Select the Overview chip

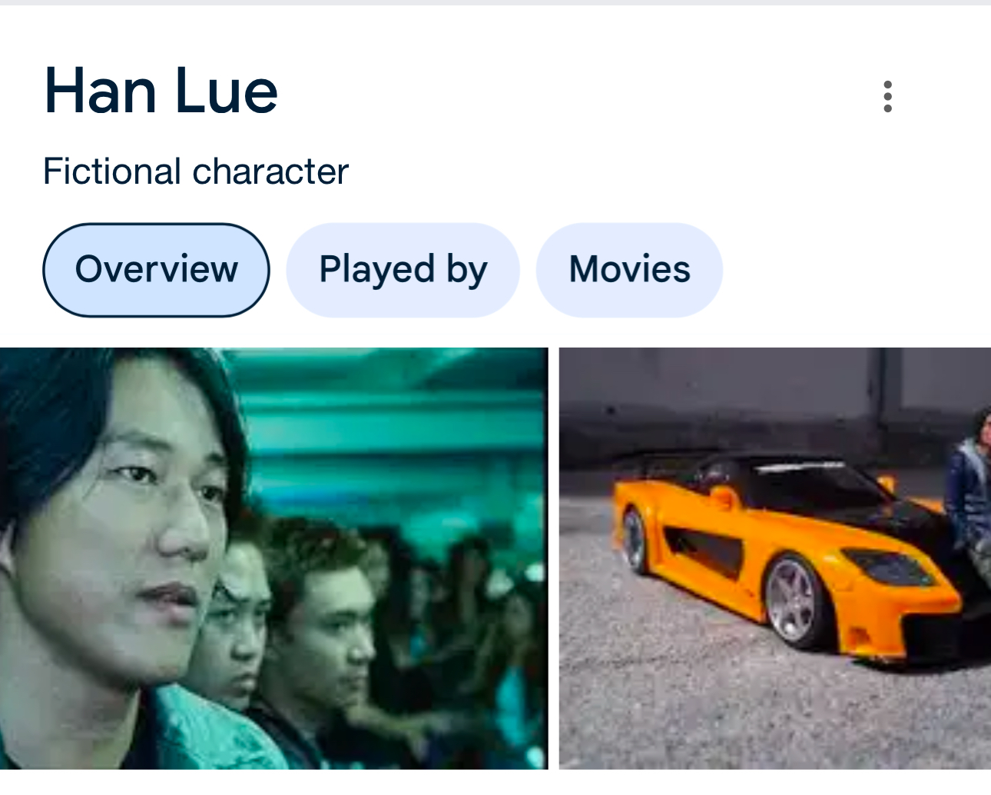click(156, 270)
